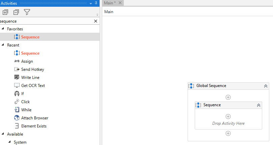The width and height of the screenshot is (273, 145).
Task: Select the Click activity label
Action: (x=25, y=101)
